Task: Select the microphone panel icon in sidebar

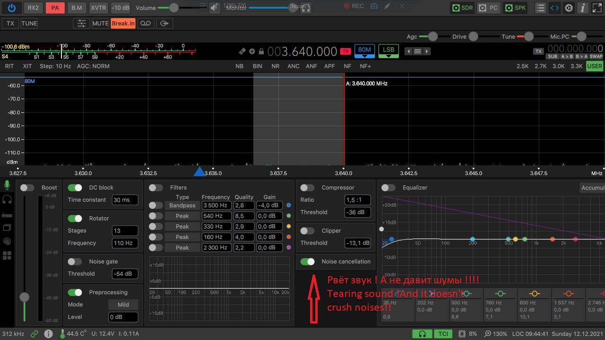Action: tap(7, 185)
